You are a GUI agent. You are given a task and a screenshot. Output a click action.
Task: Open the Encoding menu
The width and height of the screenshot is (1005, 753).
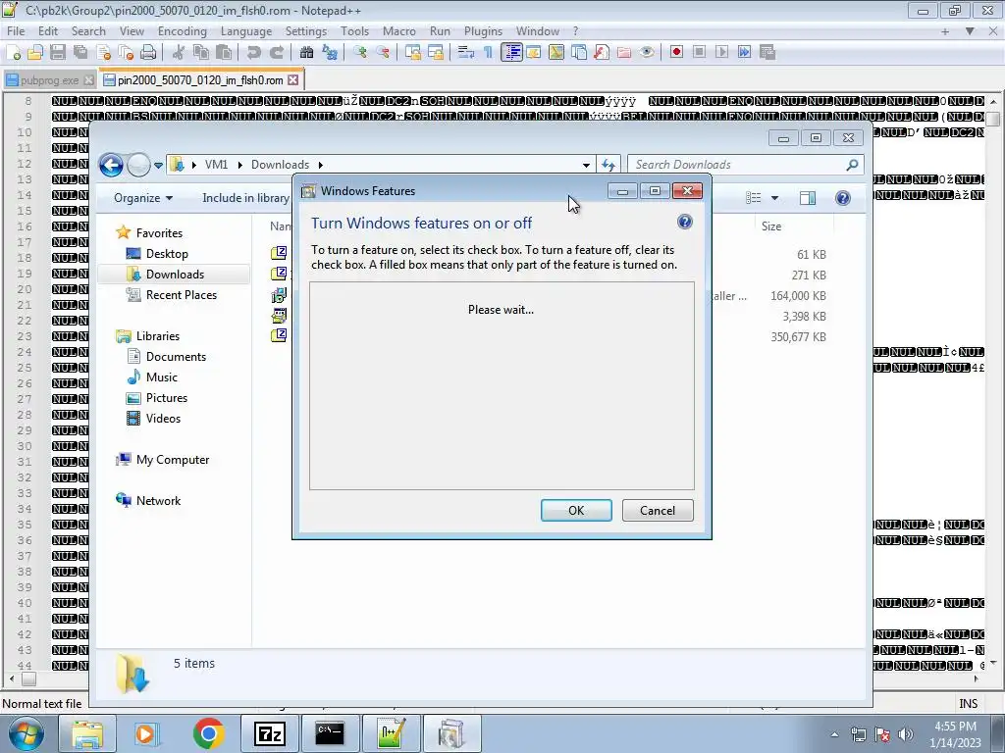[182, 30]
